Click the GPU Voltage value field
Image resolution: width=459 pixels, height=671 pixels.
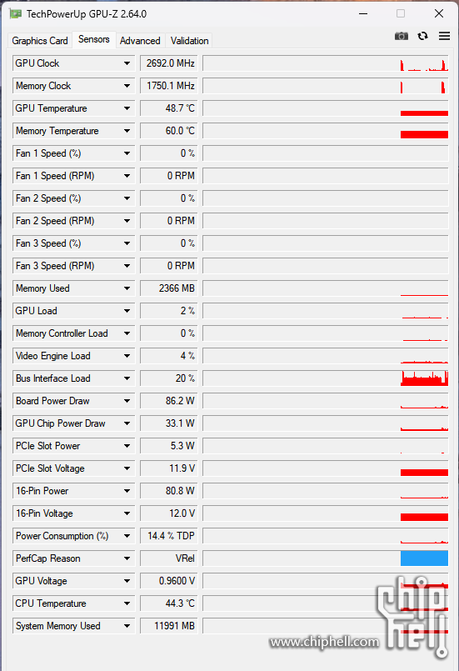pos(168,581)
